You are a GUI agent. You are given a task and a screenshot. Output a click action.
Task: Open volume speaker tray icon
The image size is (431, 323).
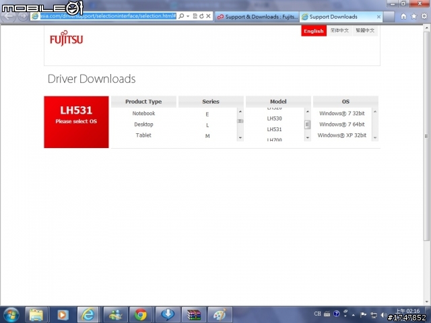(384, 315)
